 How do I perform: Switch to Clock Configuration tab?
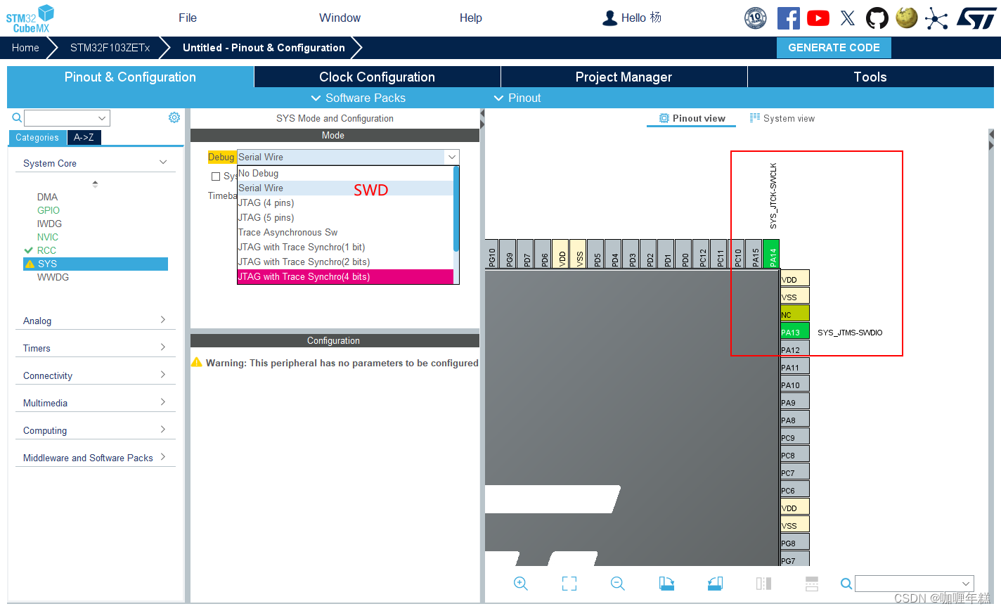pos(377,77)
